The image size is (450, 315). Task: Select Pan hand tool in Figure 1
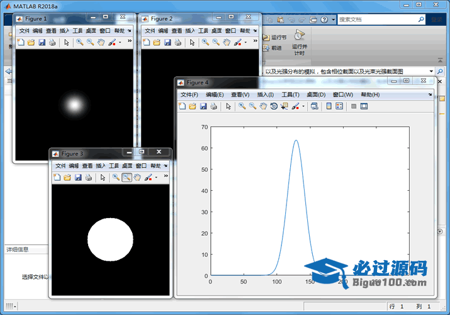(101, 42)
